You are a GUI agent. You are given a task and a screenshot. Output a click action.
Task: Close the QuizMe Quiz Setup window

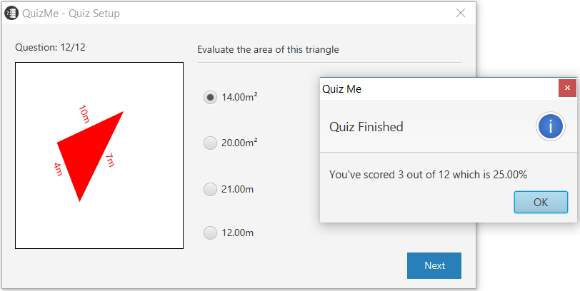click(461, 14)
